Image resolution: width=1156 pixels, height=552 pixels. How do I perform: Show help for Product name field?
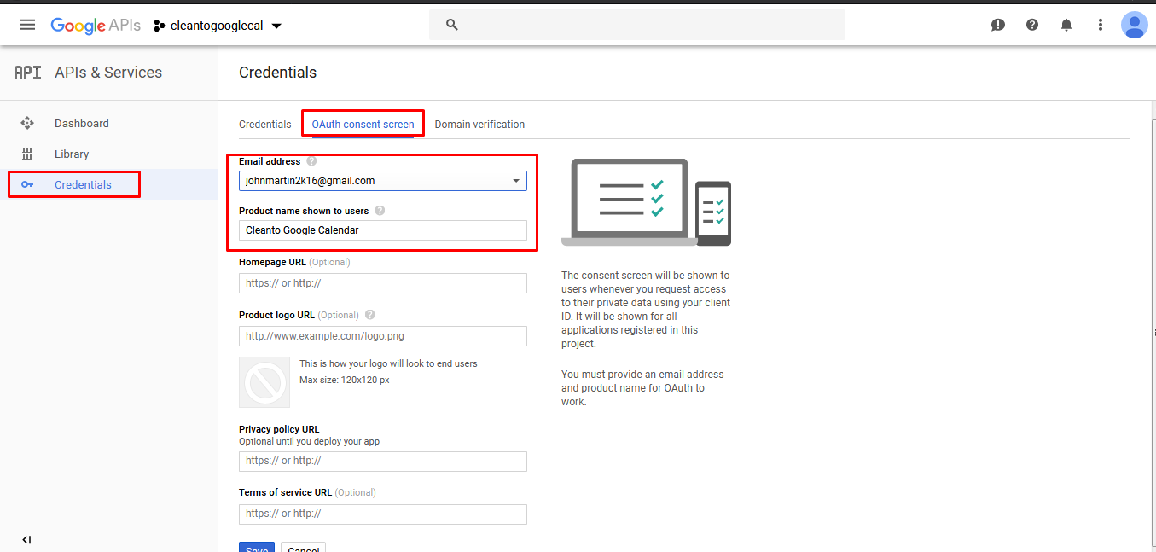click(x=380, y=211)
